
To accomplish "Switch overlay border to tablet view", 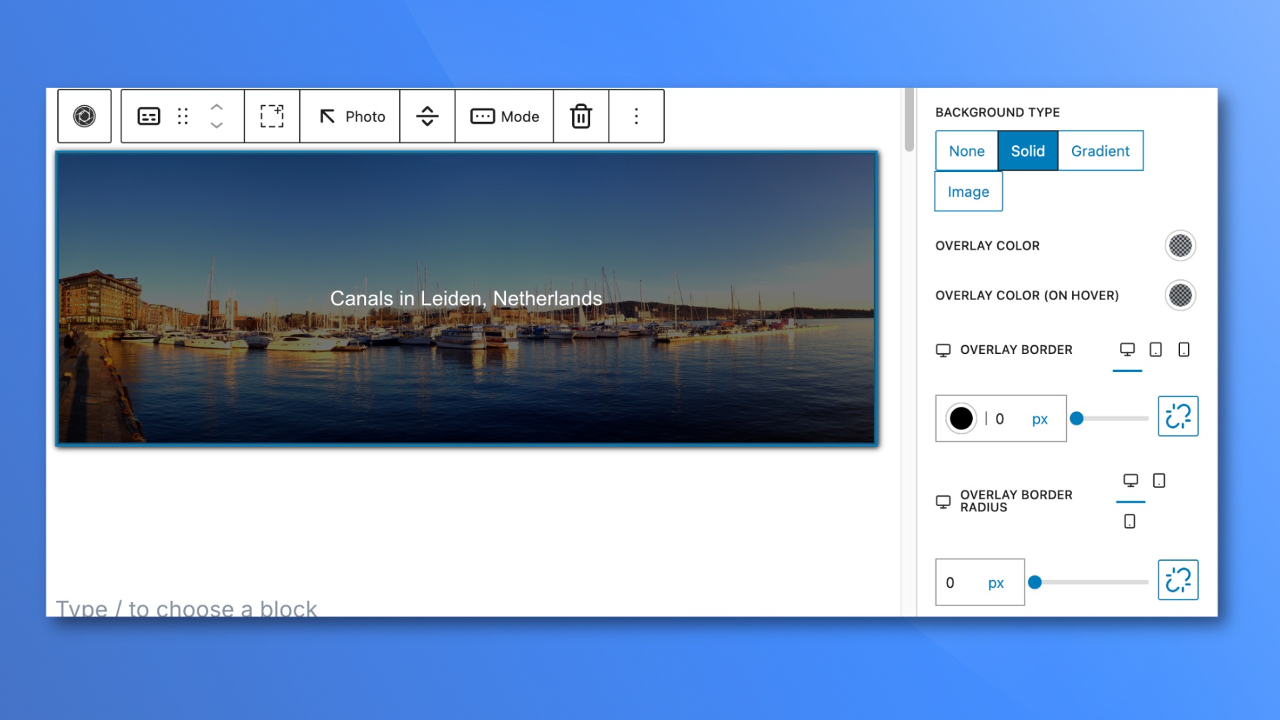I will pyautogui.click(x=1155, y=350).
